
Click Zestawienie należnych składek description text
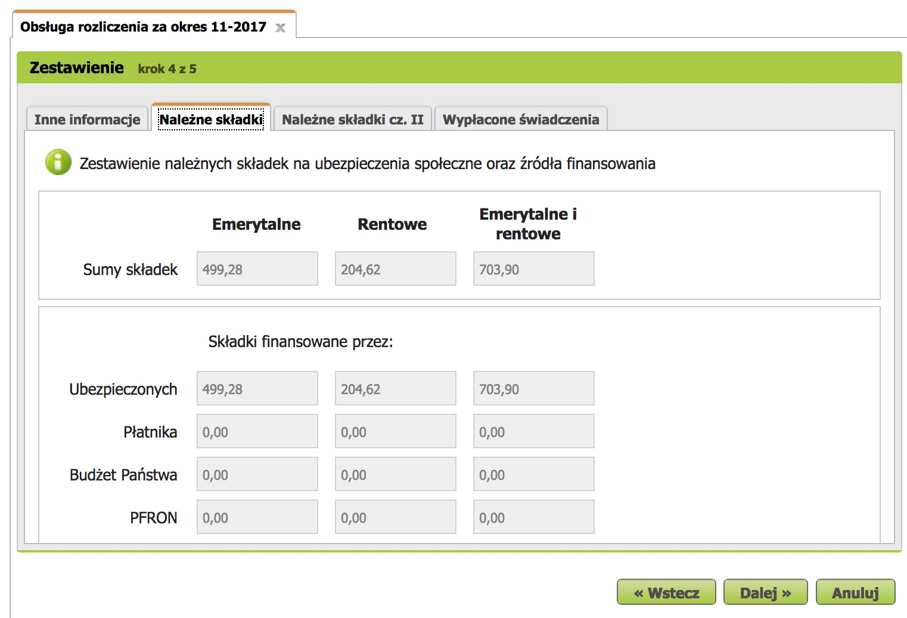click(368, 164)
